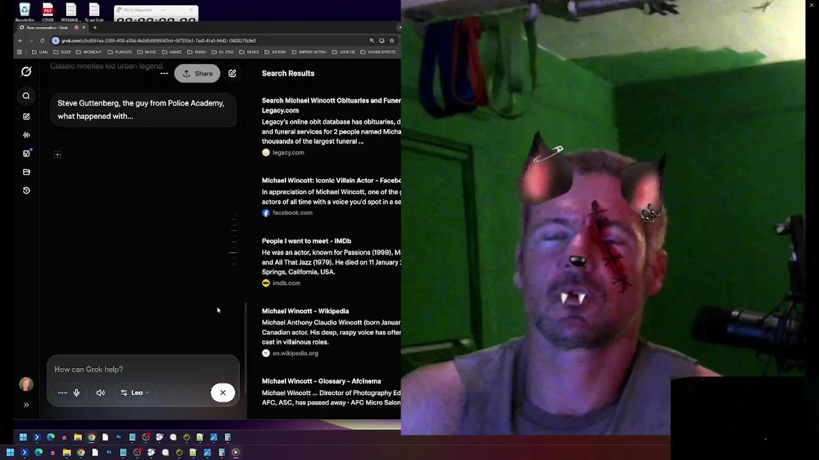Click the install app icon in address bar
The height and width of the screenshot is (460, 819).
(382, 40)
